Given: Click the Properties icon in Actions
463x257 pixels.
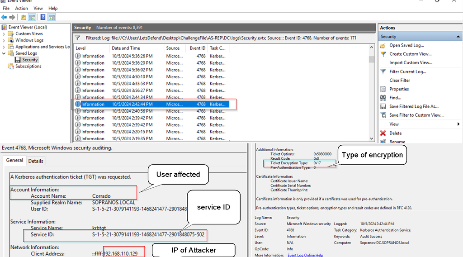Looking at the screenshot, I should coord(383,89).
